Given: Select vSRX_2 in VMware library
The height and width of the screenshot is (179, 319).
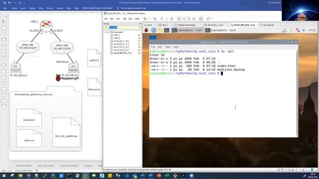Looking at the screenshot, I should coord(117,38).
